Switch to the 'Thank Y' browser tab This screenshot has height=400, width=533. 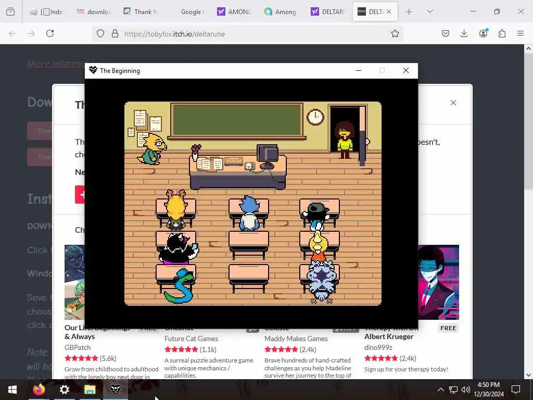coord(141,11)
